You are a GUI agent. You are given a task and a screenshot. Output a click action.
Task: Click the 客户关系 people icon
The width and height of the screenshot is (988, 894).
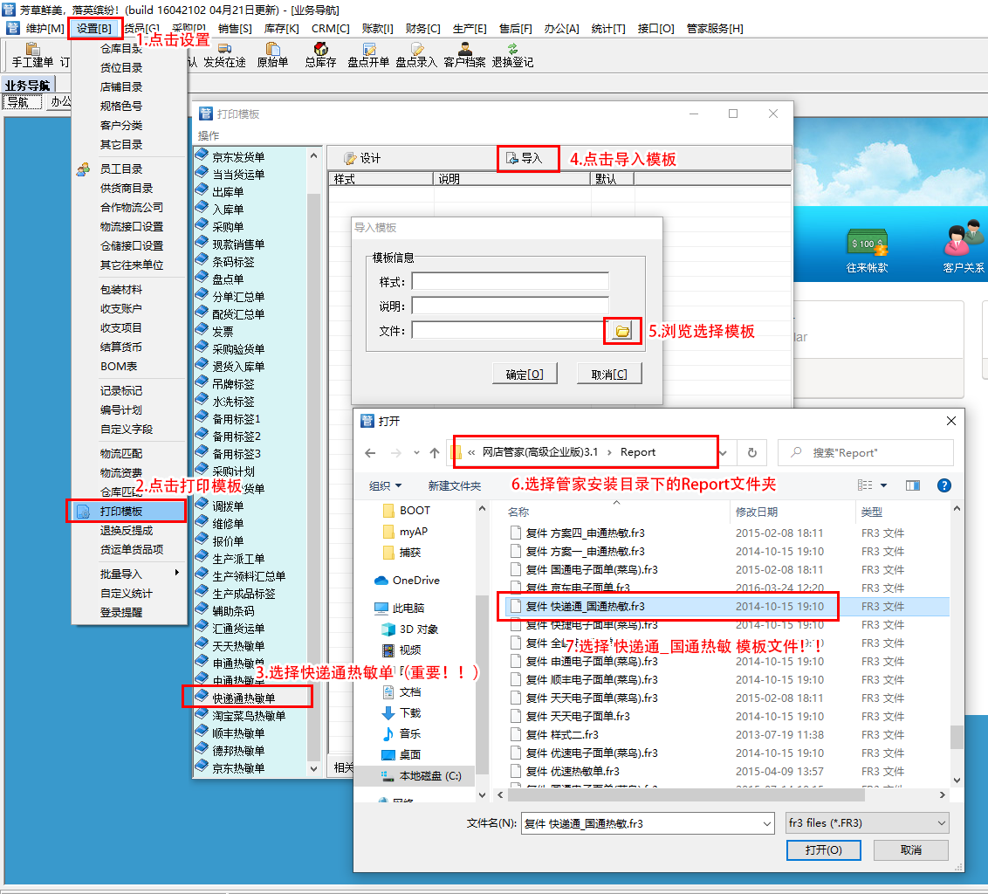963,239
